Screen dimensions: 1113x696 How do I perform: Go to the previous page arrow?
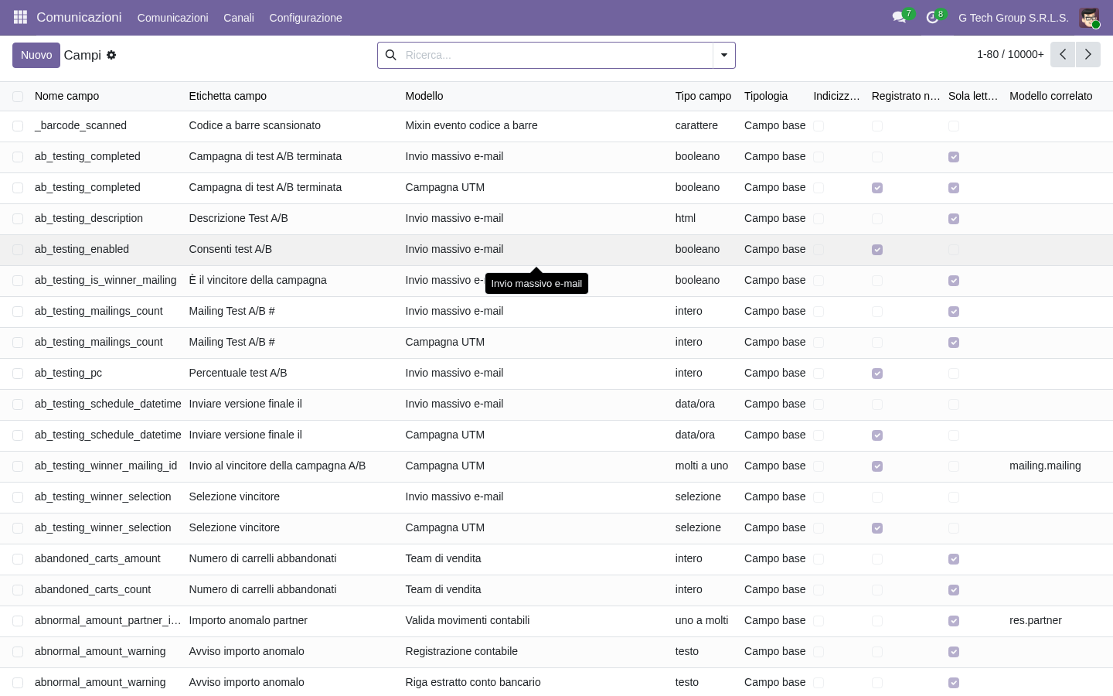click(x=1063, y=54)
